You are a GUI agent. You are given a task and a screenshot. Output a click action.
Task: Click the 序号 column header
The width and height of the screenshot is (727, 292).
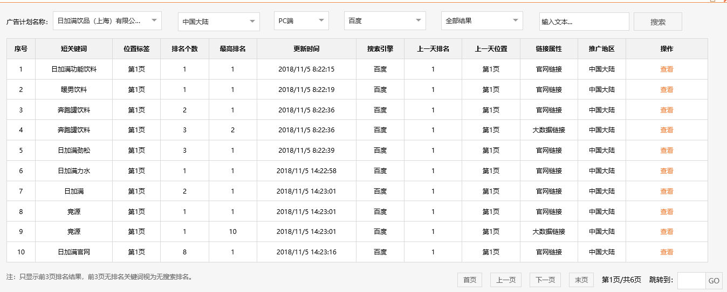[x=21, y=49]
